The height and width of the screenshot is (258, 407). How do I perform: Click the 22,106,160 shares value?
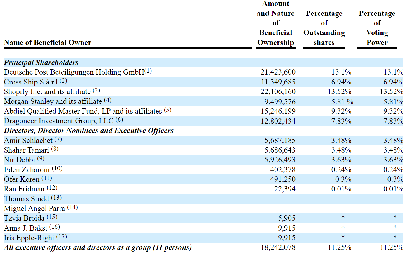pos(278,92)
